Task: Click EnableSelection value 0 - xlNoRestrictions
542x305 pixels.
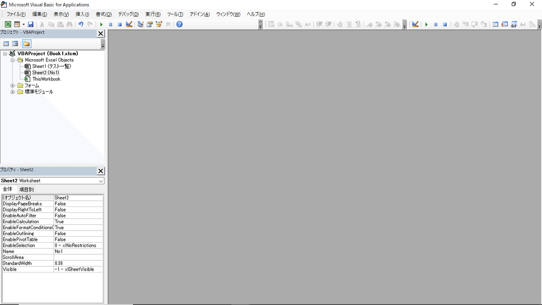Action: (x=78, y=245)
